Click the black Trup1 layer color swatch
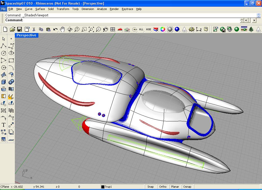 [103, 187]
